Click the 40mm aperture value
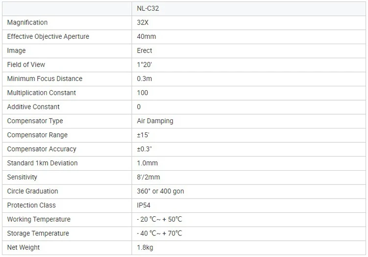Image resolution: width=368 pixels, height=257 pixels. [x=146, y=37]
